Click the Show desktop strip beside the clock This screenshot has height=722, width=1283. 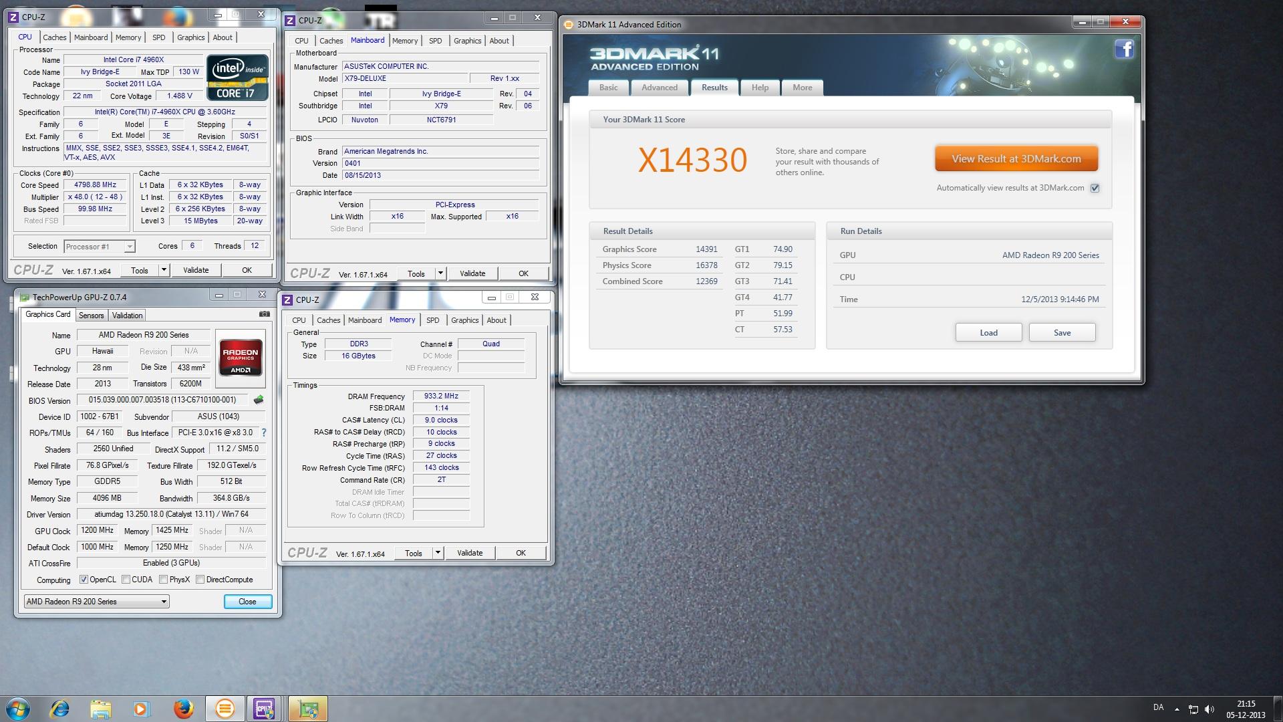[x=1278, y=709]
